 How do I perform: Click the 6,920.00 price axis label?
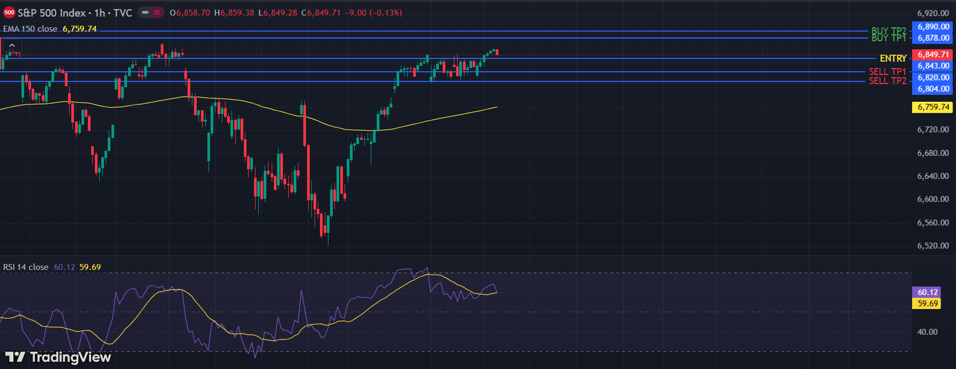(x=933, y=13)
